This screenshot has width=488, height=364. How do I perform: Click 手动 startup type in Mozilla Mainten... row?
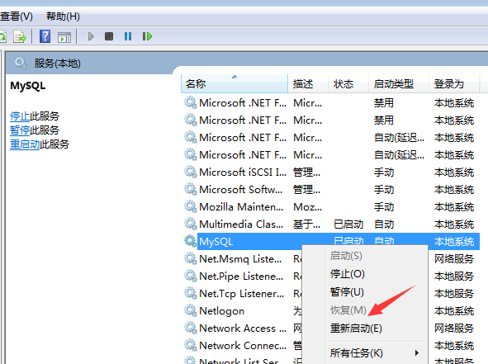pyautogui.click(x=384, y=207)
